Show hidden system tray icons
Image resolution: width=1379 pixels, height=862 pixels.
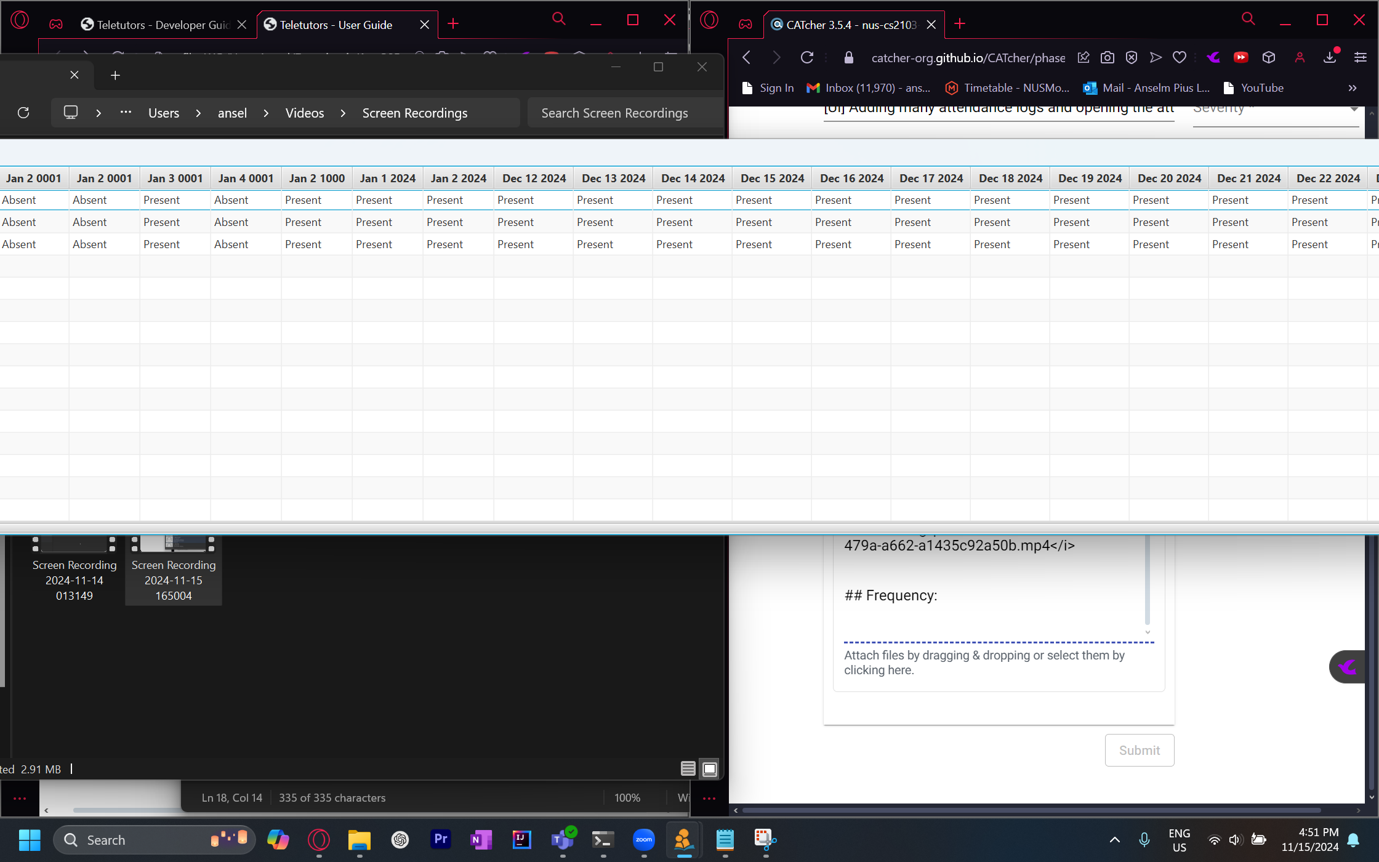point(1114,840)
